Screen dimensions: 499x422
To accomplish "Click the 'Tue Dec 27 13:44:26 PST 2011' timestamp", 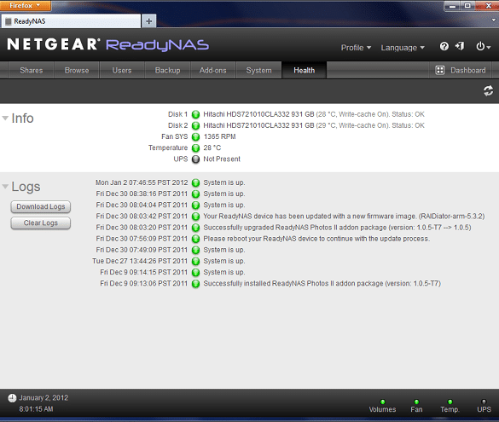I will pos(140,261).
